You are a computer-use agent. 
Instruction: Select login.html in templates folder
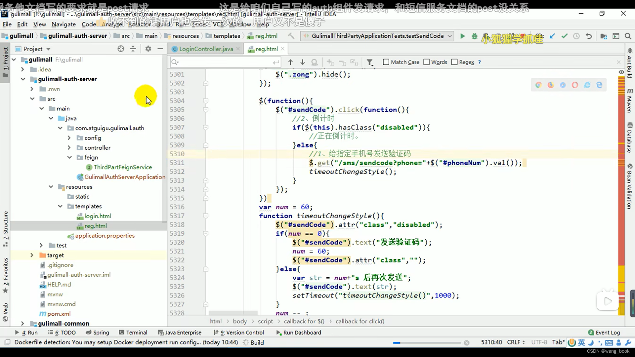(98, 216)
